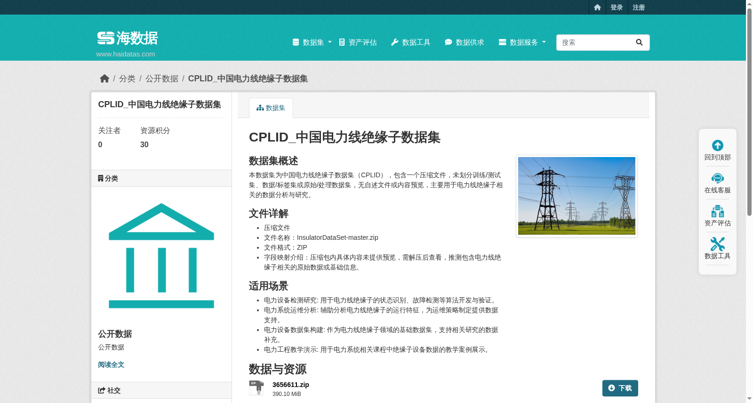
Task: Expand the 数据服务 dropdown menu
Action: click(x=522, y=42)
